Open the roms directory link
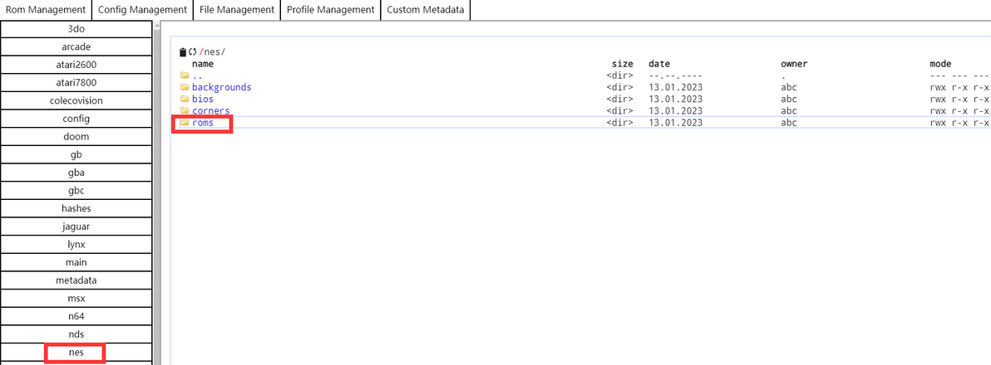 point(203,123)
